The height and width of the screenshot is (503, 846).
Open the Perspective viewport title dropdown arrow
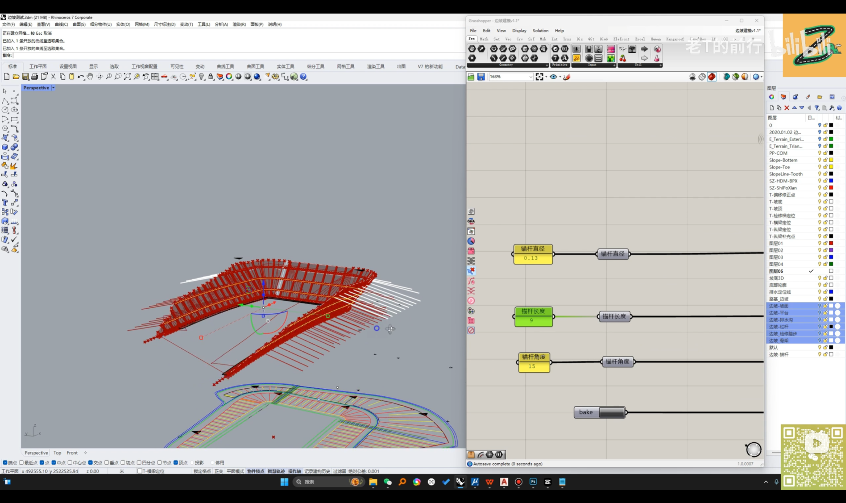point(53,88)
